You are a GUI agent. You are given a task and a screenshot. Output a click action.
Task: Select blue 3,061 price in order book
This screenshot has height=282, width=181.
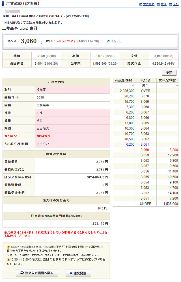(x=145, y=145)
